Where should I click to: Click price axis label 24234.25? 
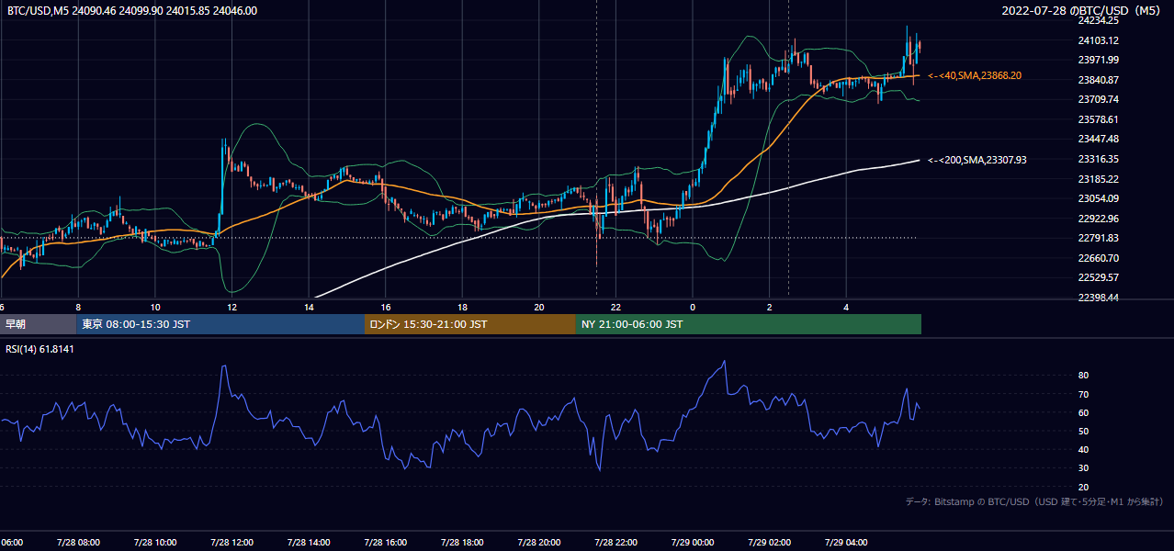coord(1098,20)
